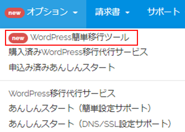Choose 購入済みWordPress移行代行サービス
This screenshot has height=132, width=185.
[x=78, y=52]
